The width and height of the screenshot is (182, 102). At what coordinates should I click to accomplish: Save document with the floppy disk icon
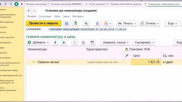tap(67, 23)
